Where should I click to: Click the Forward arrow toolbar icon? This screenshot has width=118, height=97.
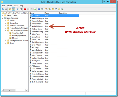pos(6,9)
